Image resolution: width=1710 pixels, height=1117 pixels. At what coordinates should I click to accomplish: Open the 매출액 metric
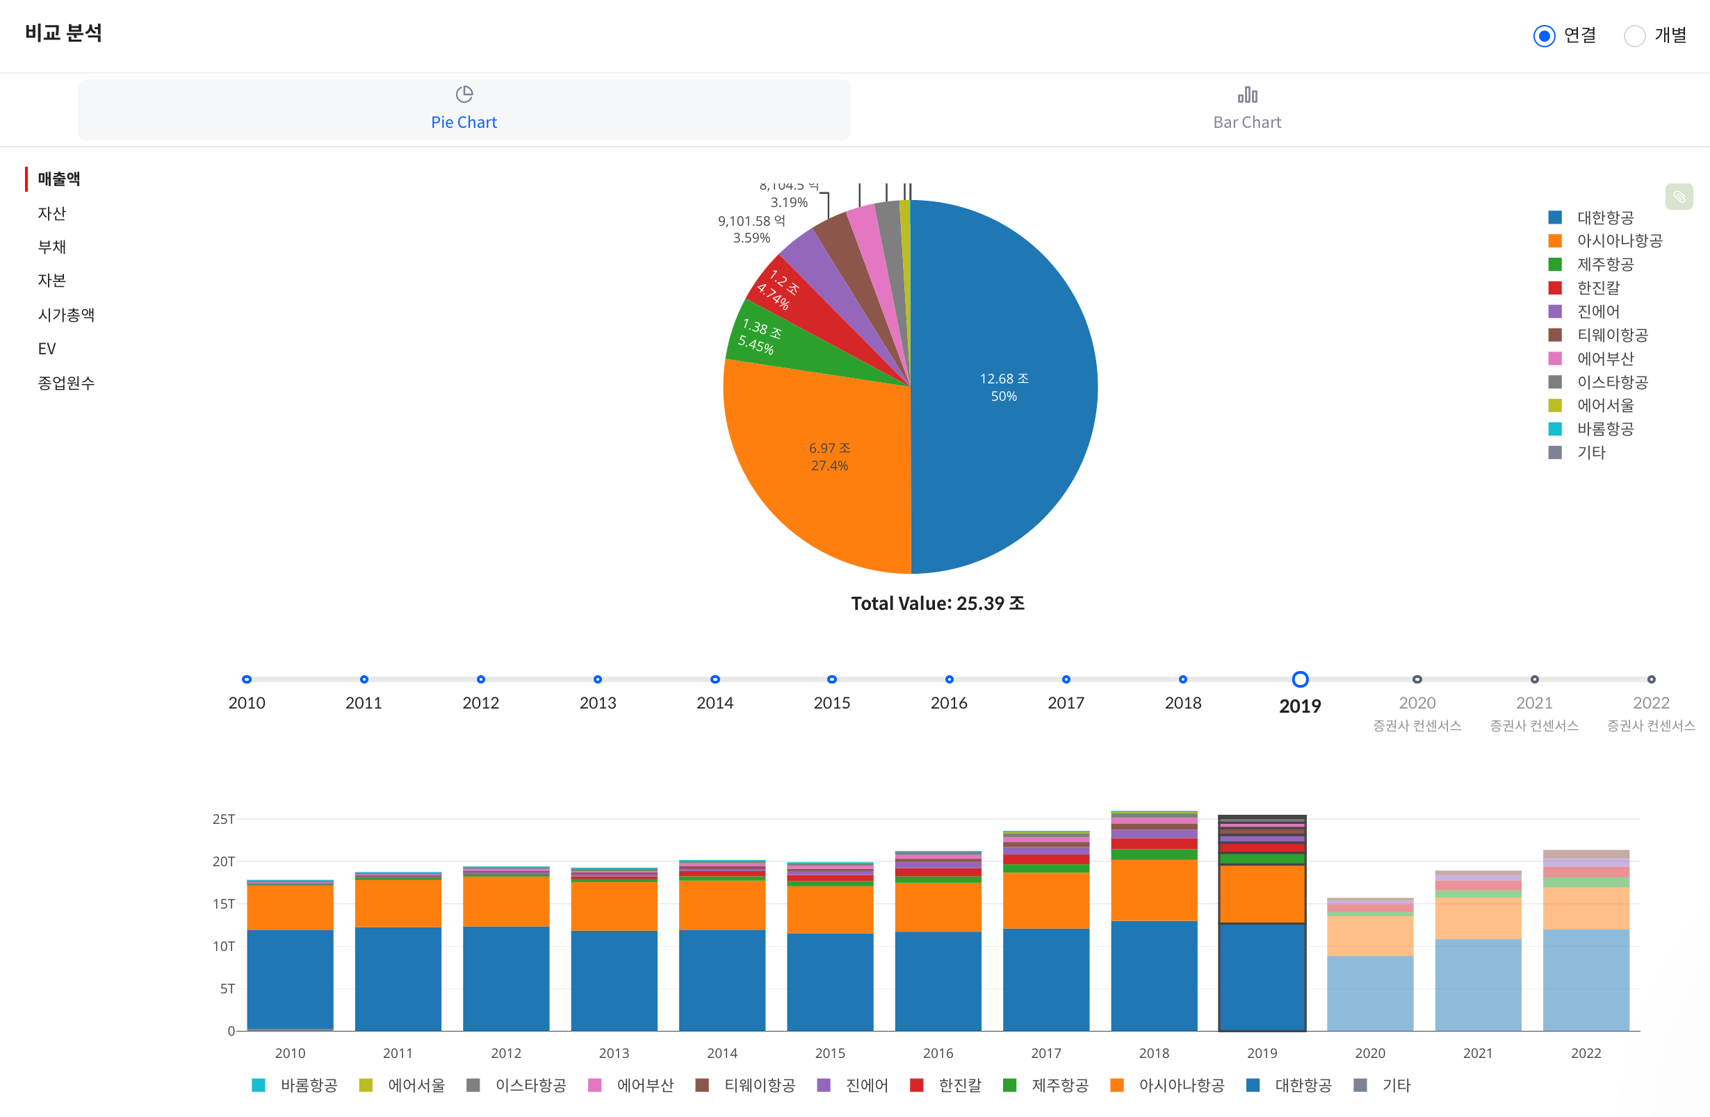tap(59, 179)
